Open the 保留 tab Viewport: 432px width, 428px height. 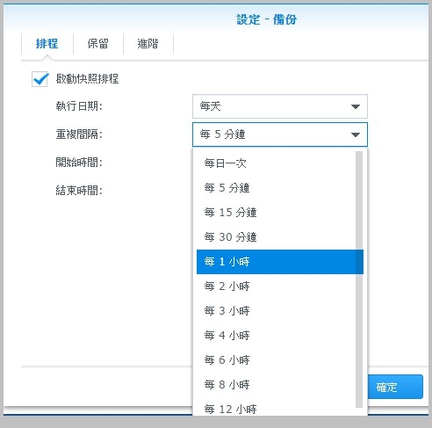point(98,44)
